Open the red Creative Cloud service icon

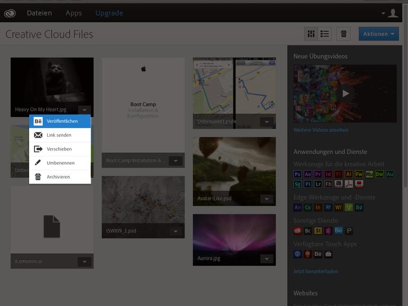tap(297, 231)
